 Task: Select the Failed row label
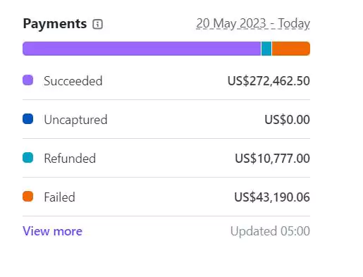[x=59, y=197]
